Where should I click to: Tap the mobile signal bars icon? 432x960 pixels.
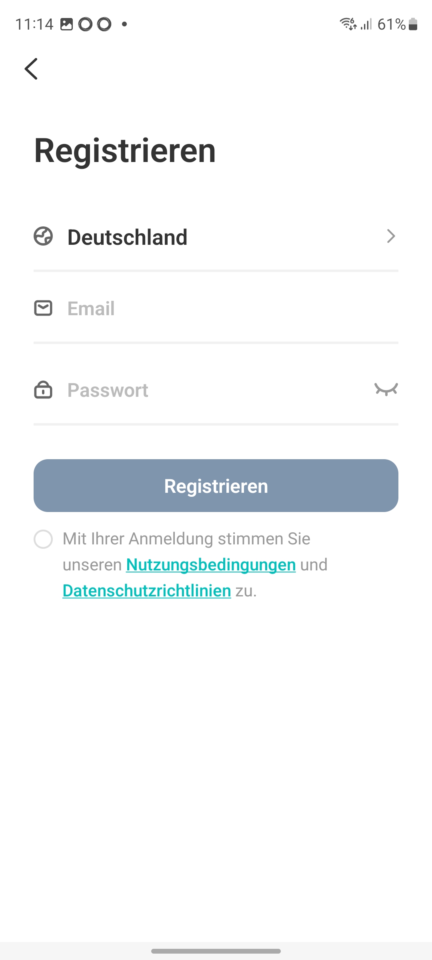point(366,24)
